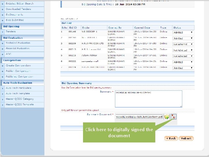Expand plus icon beside Enlisted Bidder Search
The width and height of the screenshot is (209, 157).
2,4
